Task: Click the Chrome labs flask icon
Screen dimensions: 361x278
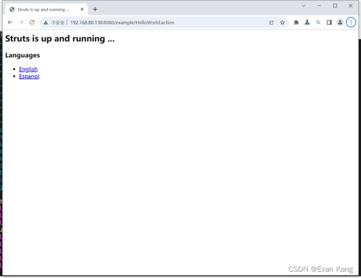Action: pyautogui.click(x=307, y=22)
